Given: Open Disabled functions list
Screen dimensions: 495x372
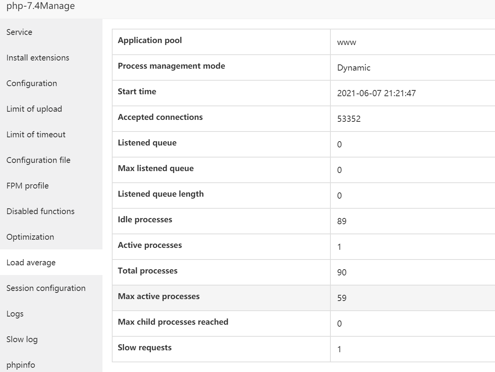Looking at the screenshot, I should (40, 211).
